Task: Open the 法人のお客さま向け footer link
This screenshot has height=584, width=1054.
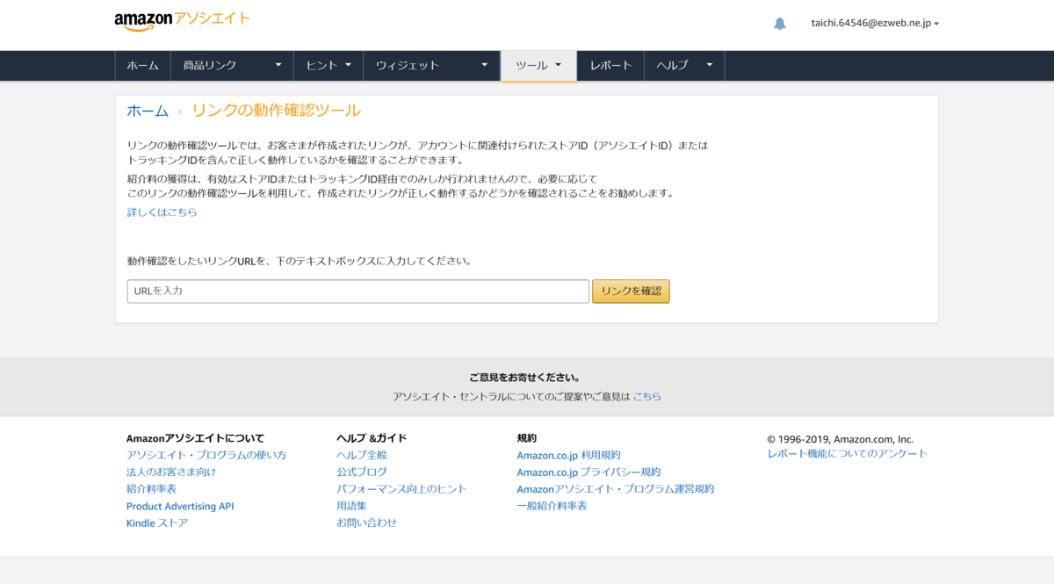Action: click(171, 472)
